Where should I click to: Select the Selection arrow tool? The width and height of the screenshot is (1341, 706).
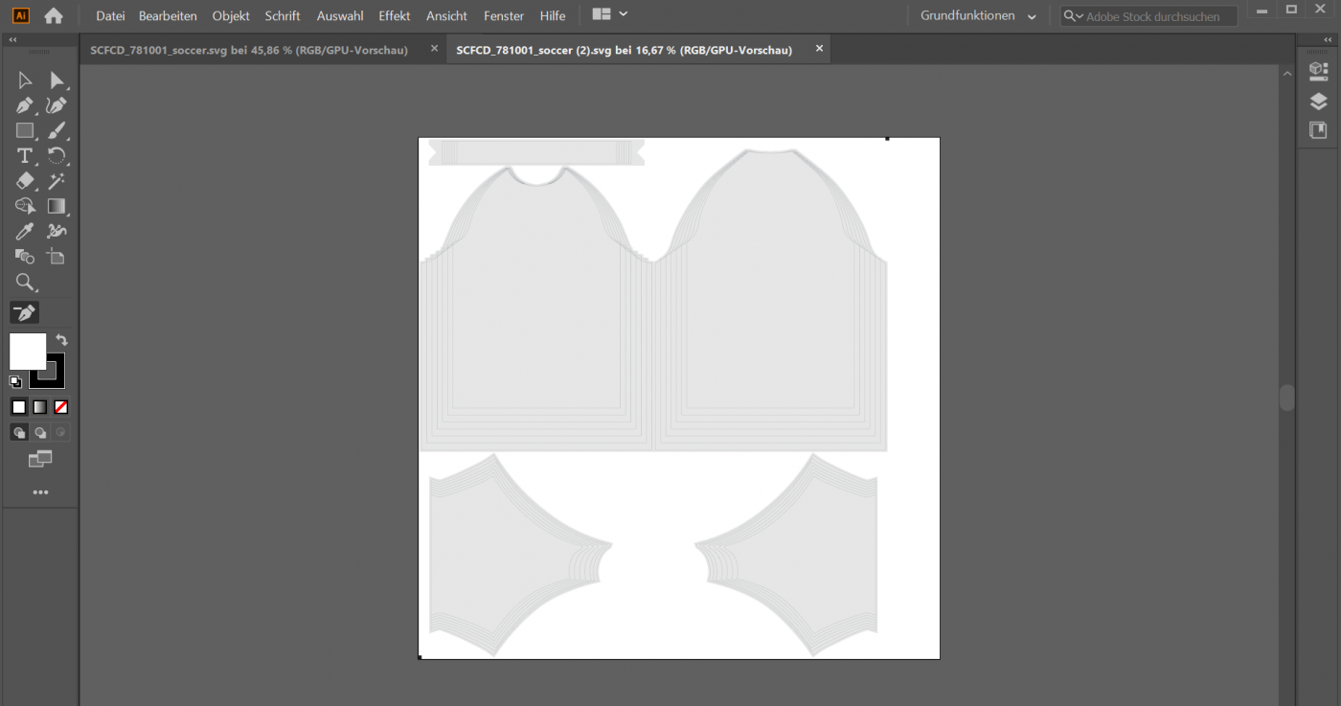25,80
